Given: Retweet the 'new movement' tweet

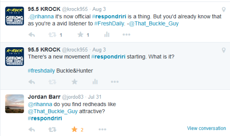Looking at the screenshot, I should tap(52, 82).
